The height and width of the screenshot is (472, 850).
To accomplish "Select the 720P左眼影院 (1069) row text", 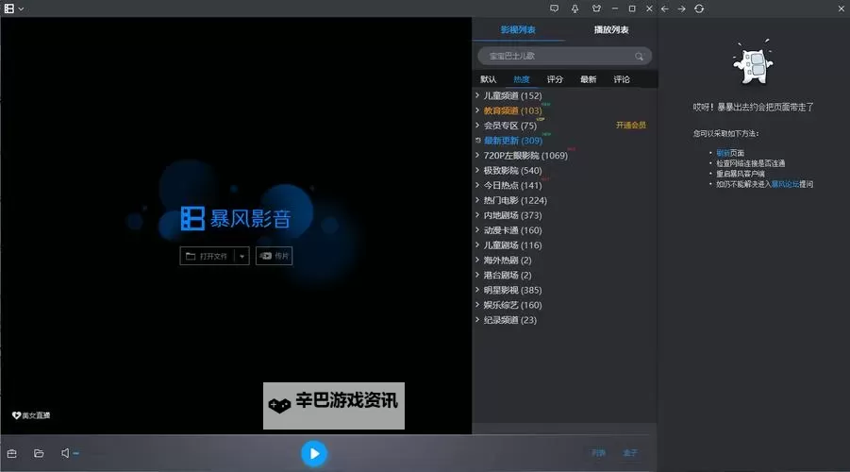I will pyautogui.click(x=525, y=156).
